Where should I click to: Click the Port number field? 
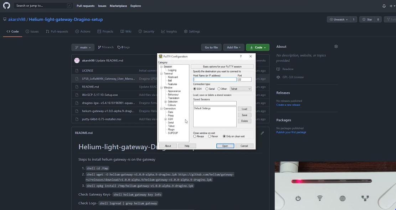pyautogui.click(x=245, y=80)
